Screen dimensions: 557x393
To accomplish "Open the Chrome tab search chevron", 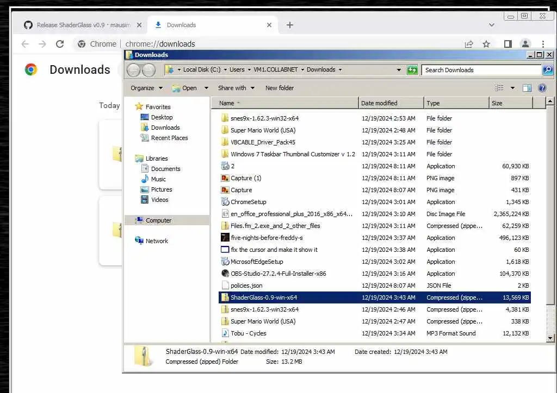I will (492, 25).
